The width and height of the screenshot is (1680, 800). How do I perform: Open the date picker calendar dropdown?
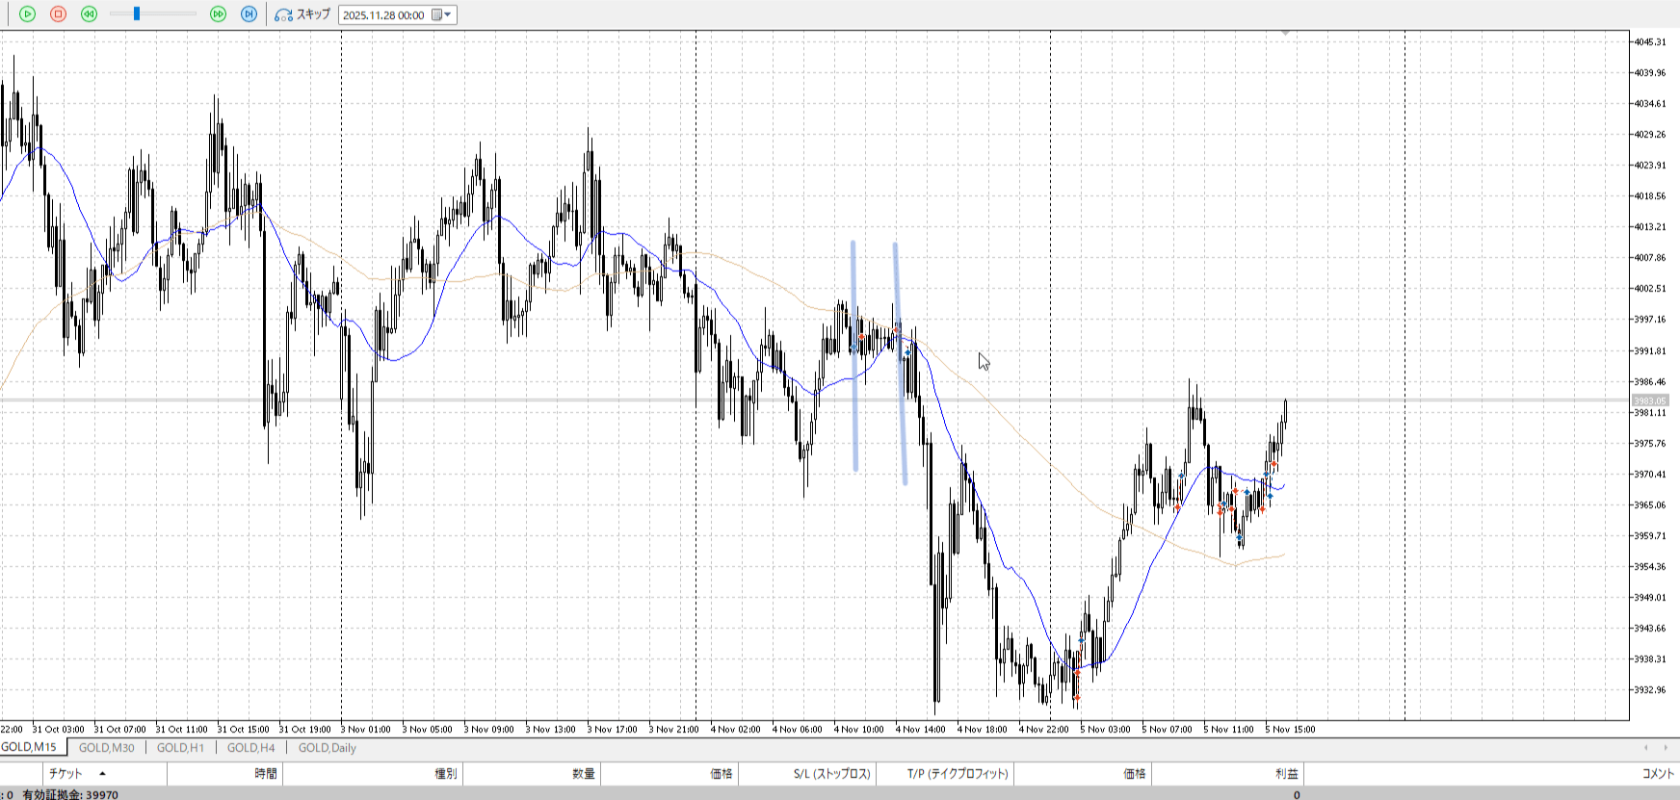[x=442, y=14]
